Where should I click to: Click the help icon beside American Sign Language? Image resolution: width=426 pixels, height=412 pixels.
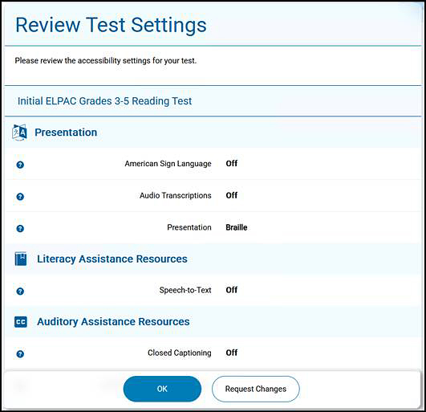click(20, 165)
